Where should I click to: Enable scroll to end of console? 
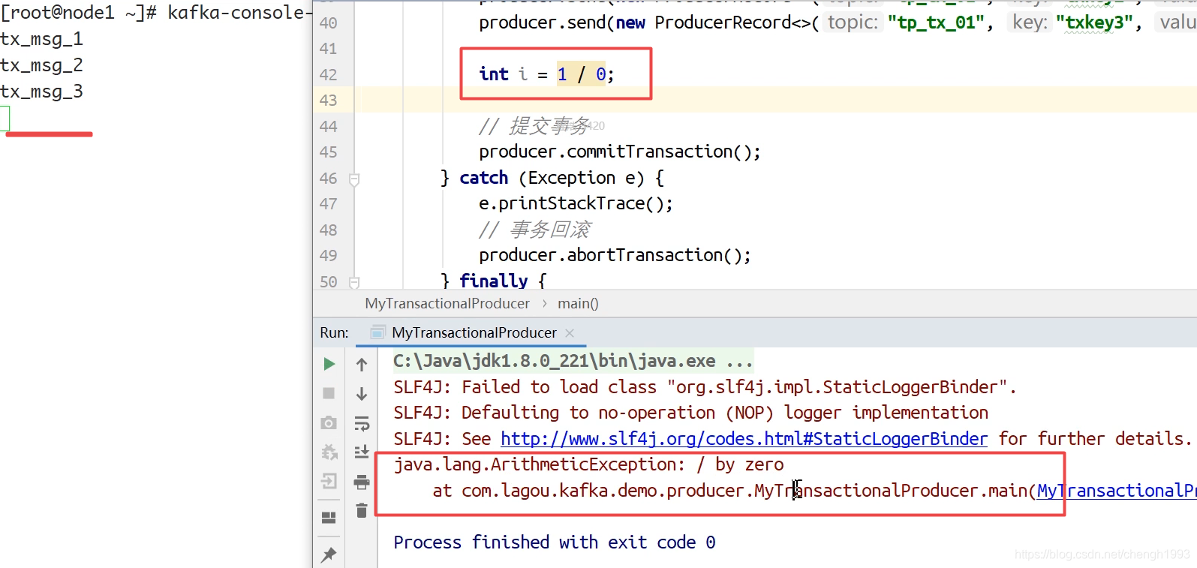(x=362, y=452)
